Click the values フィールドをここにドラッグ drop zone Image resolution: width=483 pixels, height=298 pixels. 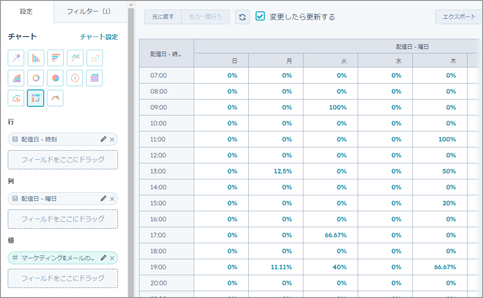[63, 278]
